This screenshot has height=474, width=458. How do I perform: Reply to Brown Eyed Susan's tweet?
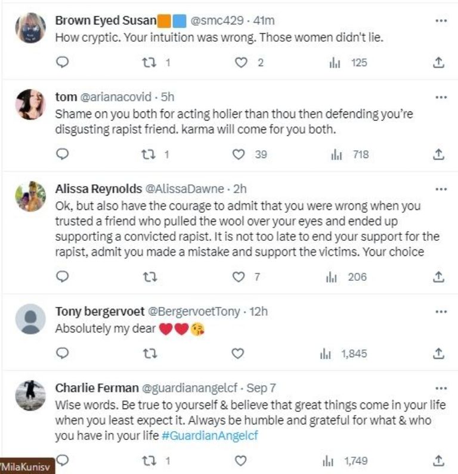point(62,62)
